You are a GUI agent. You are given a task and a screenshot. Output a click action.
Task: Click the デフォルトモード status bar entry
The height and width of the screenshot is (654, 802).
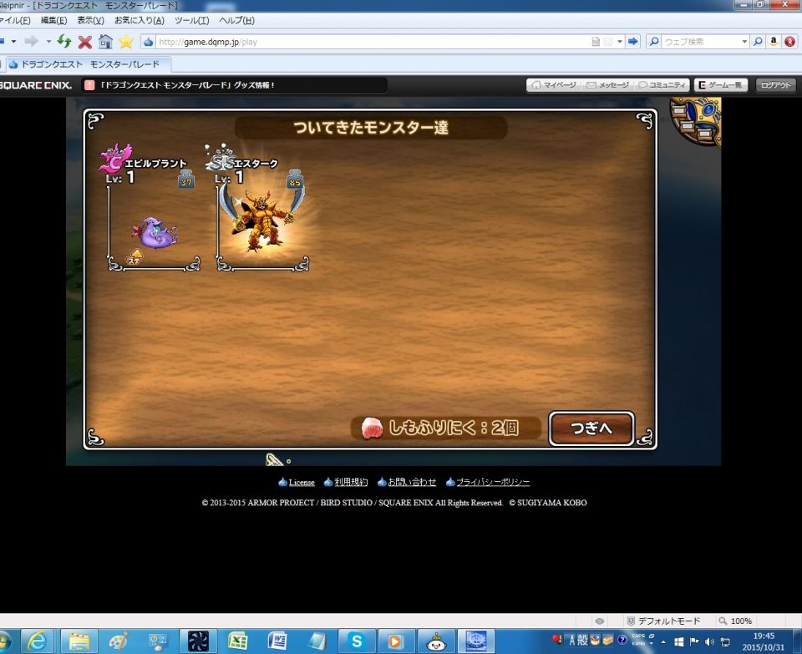click(663, 621)
